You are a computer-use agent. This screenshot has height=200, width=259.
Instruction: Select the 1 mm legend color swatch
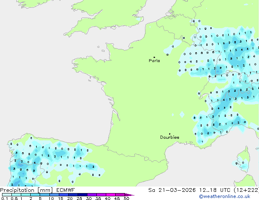[x=26, y=195]
